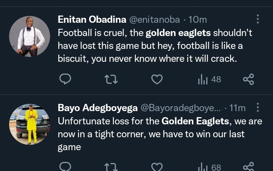
Task: Open more options for Enitan Obadina's tweet
Action: point(258,19)
